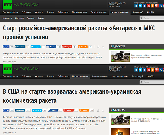Play the burning rocket video thumbnail
Image resolution: width=164 pixels, height=135 pixels.
click(x=120, y=132)
